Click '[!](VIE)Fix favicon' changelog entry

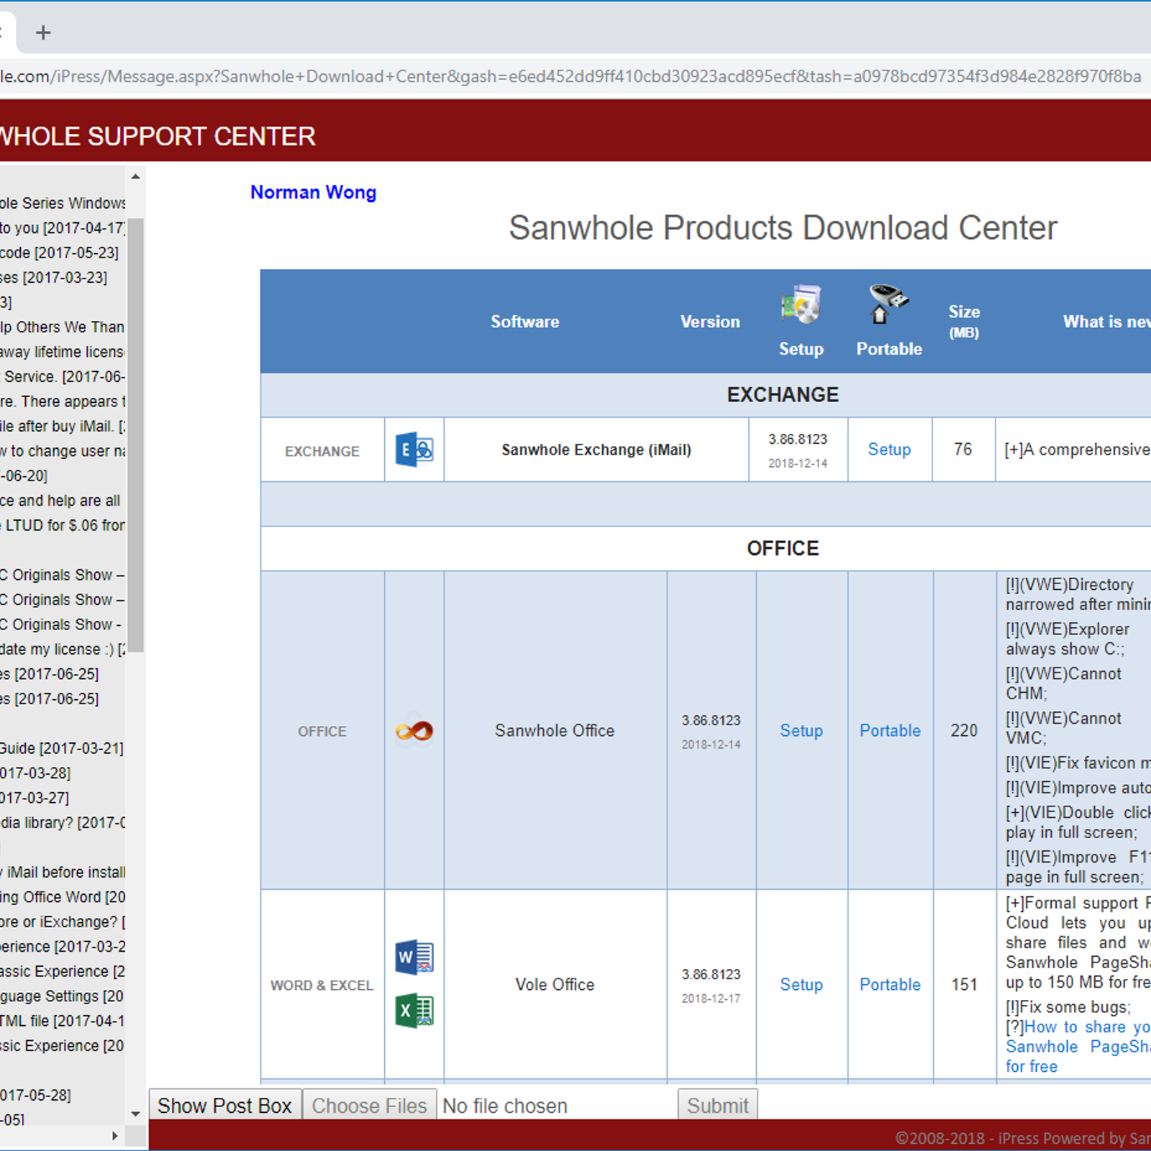[x=1078, y=763]
